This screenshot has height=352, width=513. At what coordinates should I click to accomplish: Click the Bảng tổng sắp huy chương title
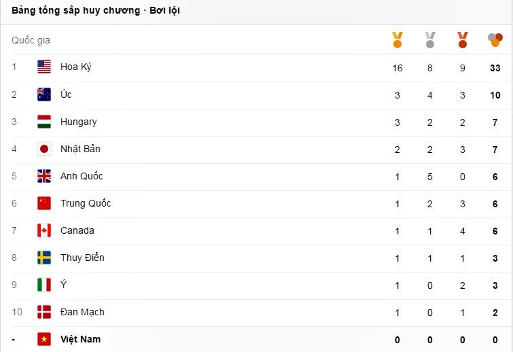tap(96, 10)
